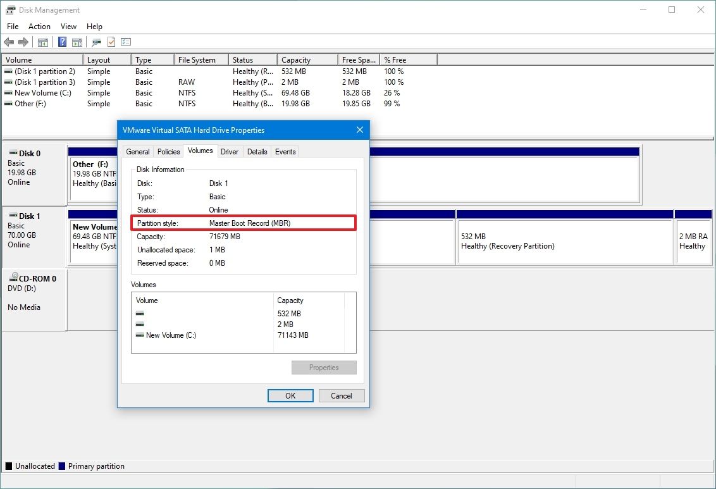Viewport: 716px width, 489px height.
Task: Click the Disk Management window title bar icon
Action: click(x=9, y=9)
